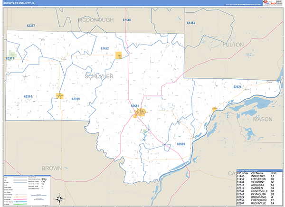Viewport: 285px width, 207px height.
Task: Click the compass rose icon
Action: [59, 199]
